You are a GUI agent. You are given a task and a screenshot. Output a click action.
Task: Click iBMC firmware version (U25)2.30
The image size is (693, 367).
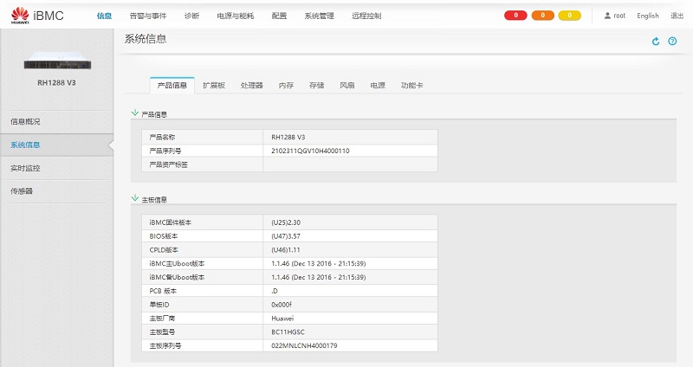click(x=286, y=222)
